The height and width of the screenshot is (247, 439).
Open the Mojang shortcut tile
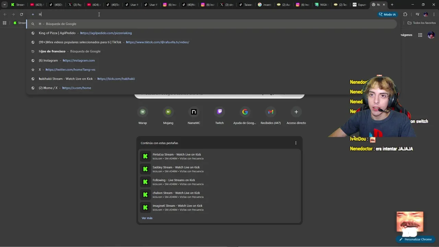coord(168,116)
